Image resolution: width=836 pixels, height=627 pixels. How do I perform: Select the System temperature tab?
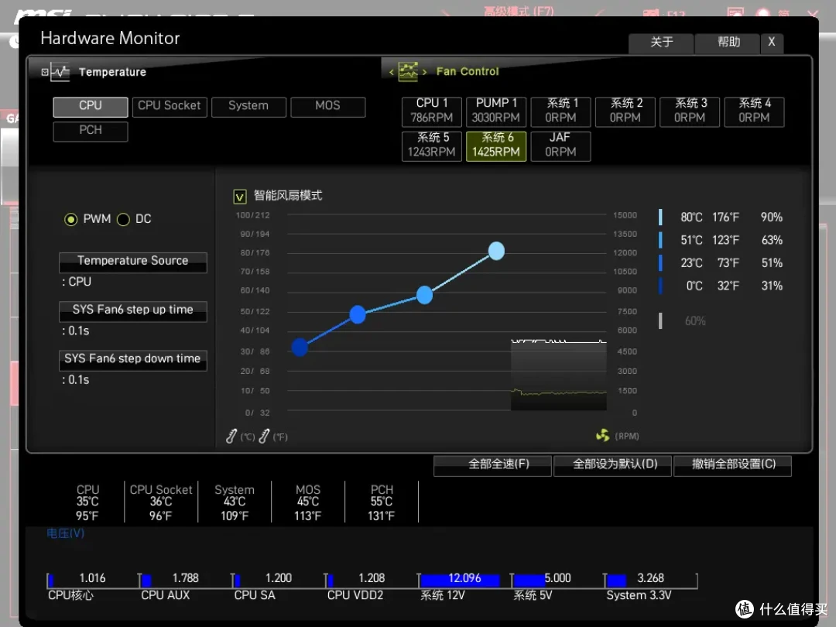coord(248,106)
